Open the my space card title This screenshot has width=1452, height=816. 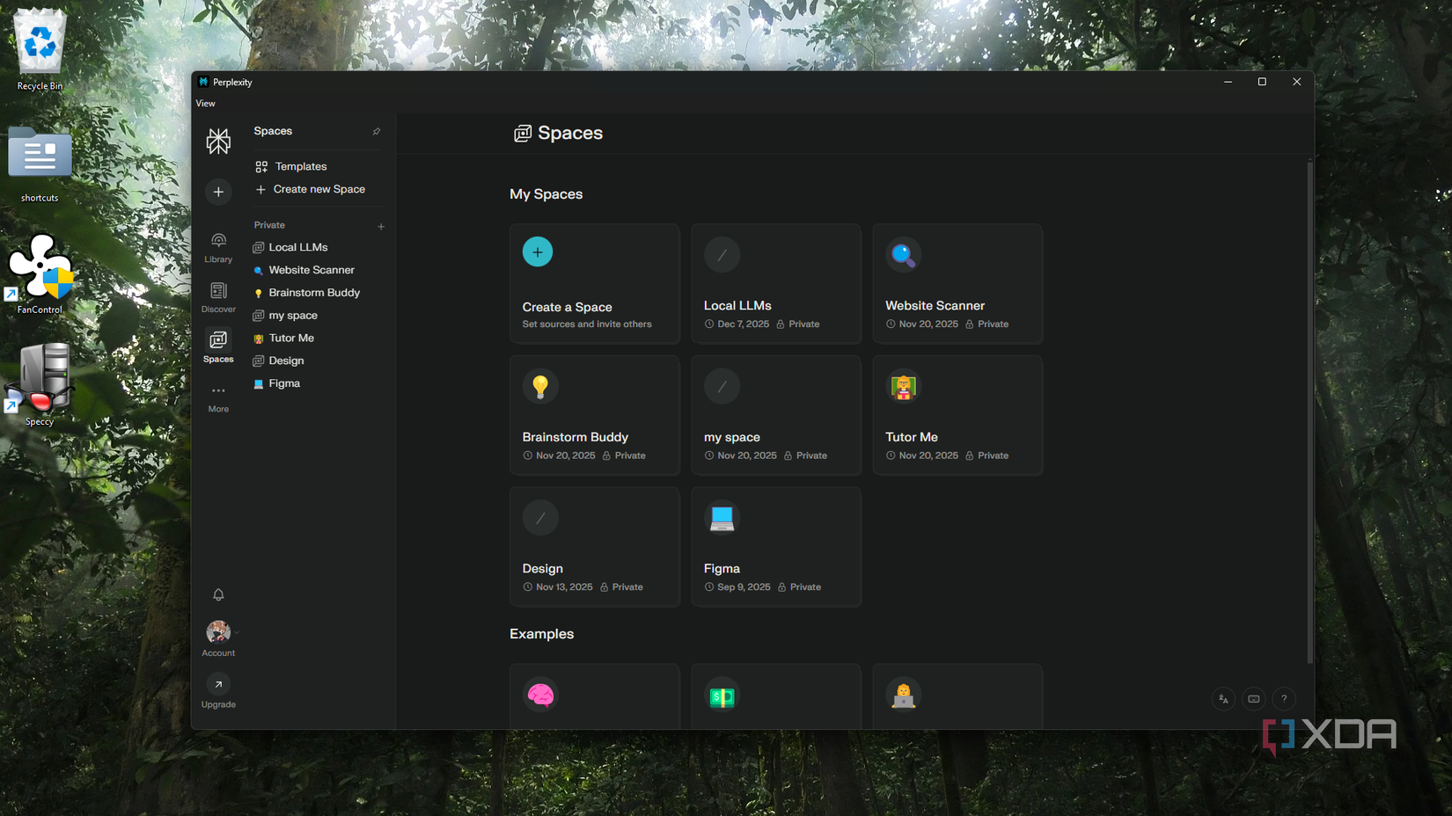point(731,437)
